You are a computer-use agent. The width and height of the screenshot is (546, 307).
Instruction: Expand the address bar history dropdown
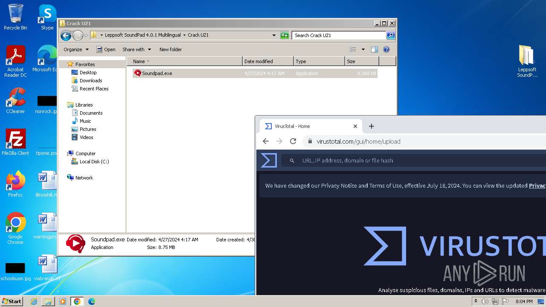click(x=274, y=35)
